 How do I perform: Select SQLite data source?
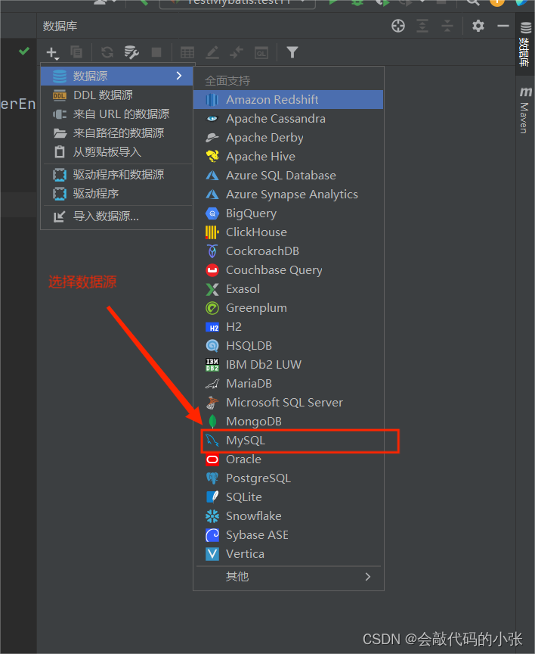288,497
